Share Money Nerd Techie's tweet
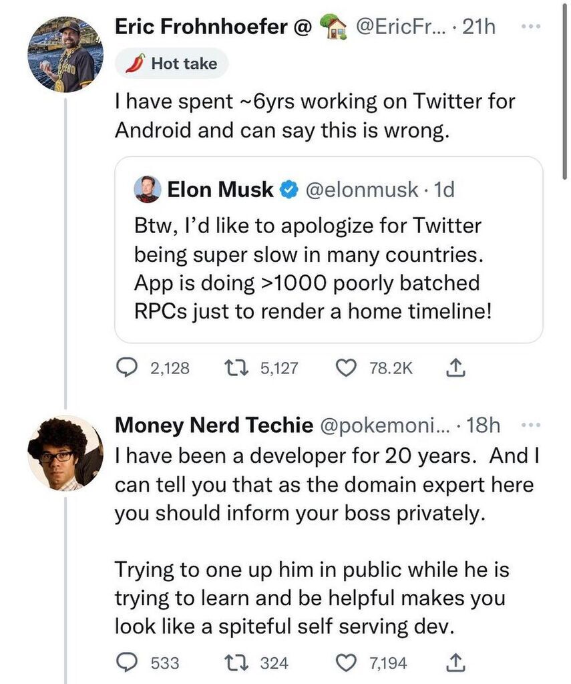The width and height of the screenshot is (571, 684). 455,663
